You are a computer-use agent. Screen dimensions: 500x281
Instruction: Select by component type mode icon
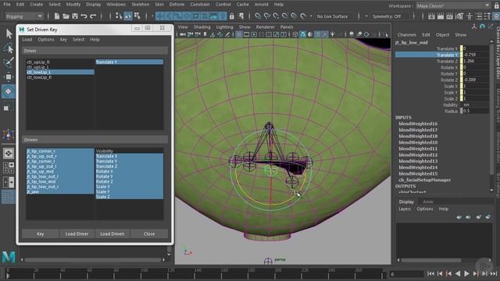137,16
